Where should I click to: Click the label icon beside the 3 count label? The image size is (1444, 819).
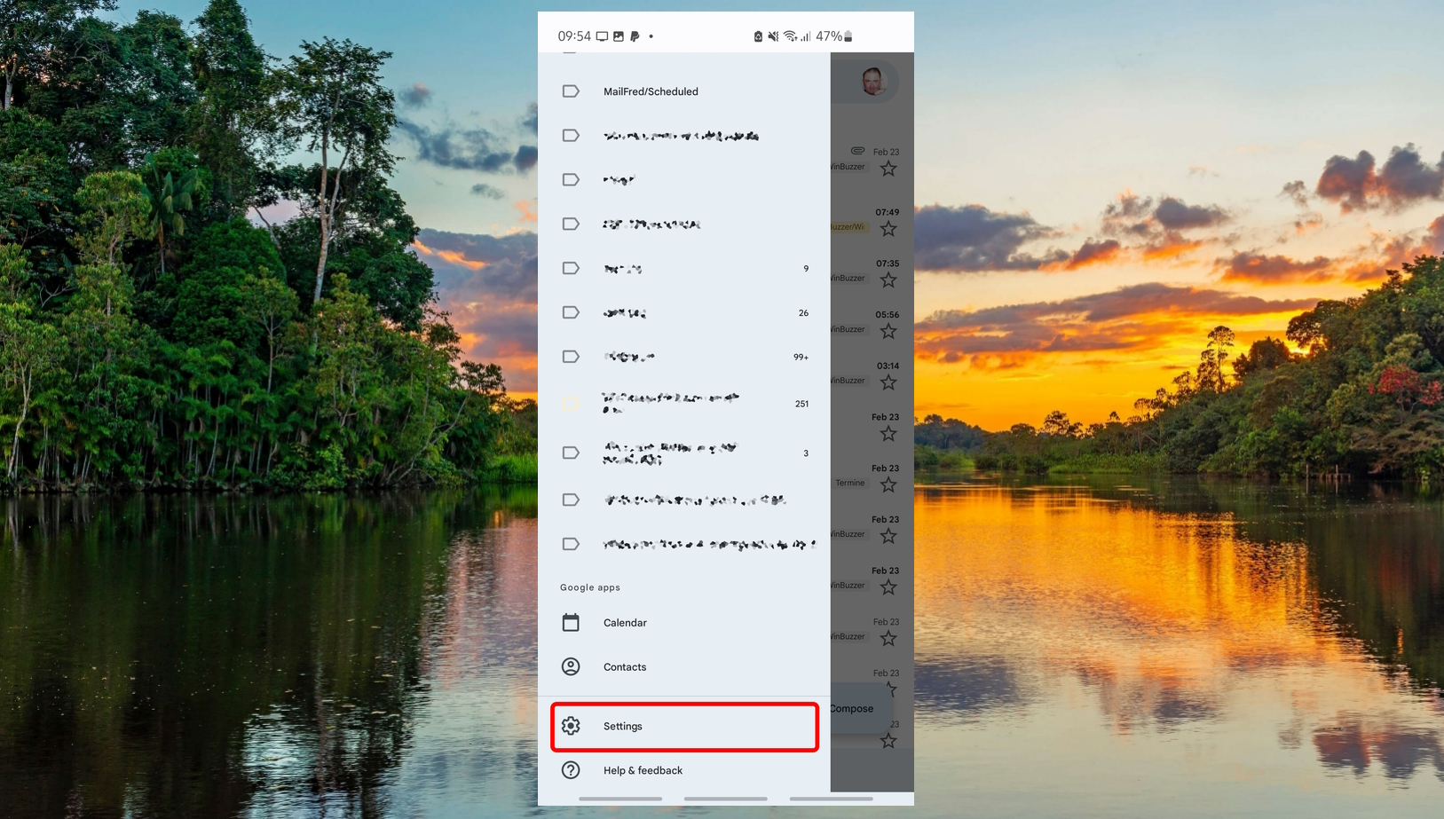pyautogui.click(x=571, y=453)
